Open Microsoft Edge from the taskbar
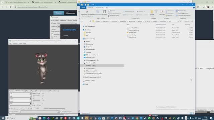214x120 pixels. click(44, 118)
